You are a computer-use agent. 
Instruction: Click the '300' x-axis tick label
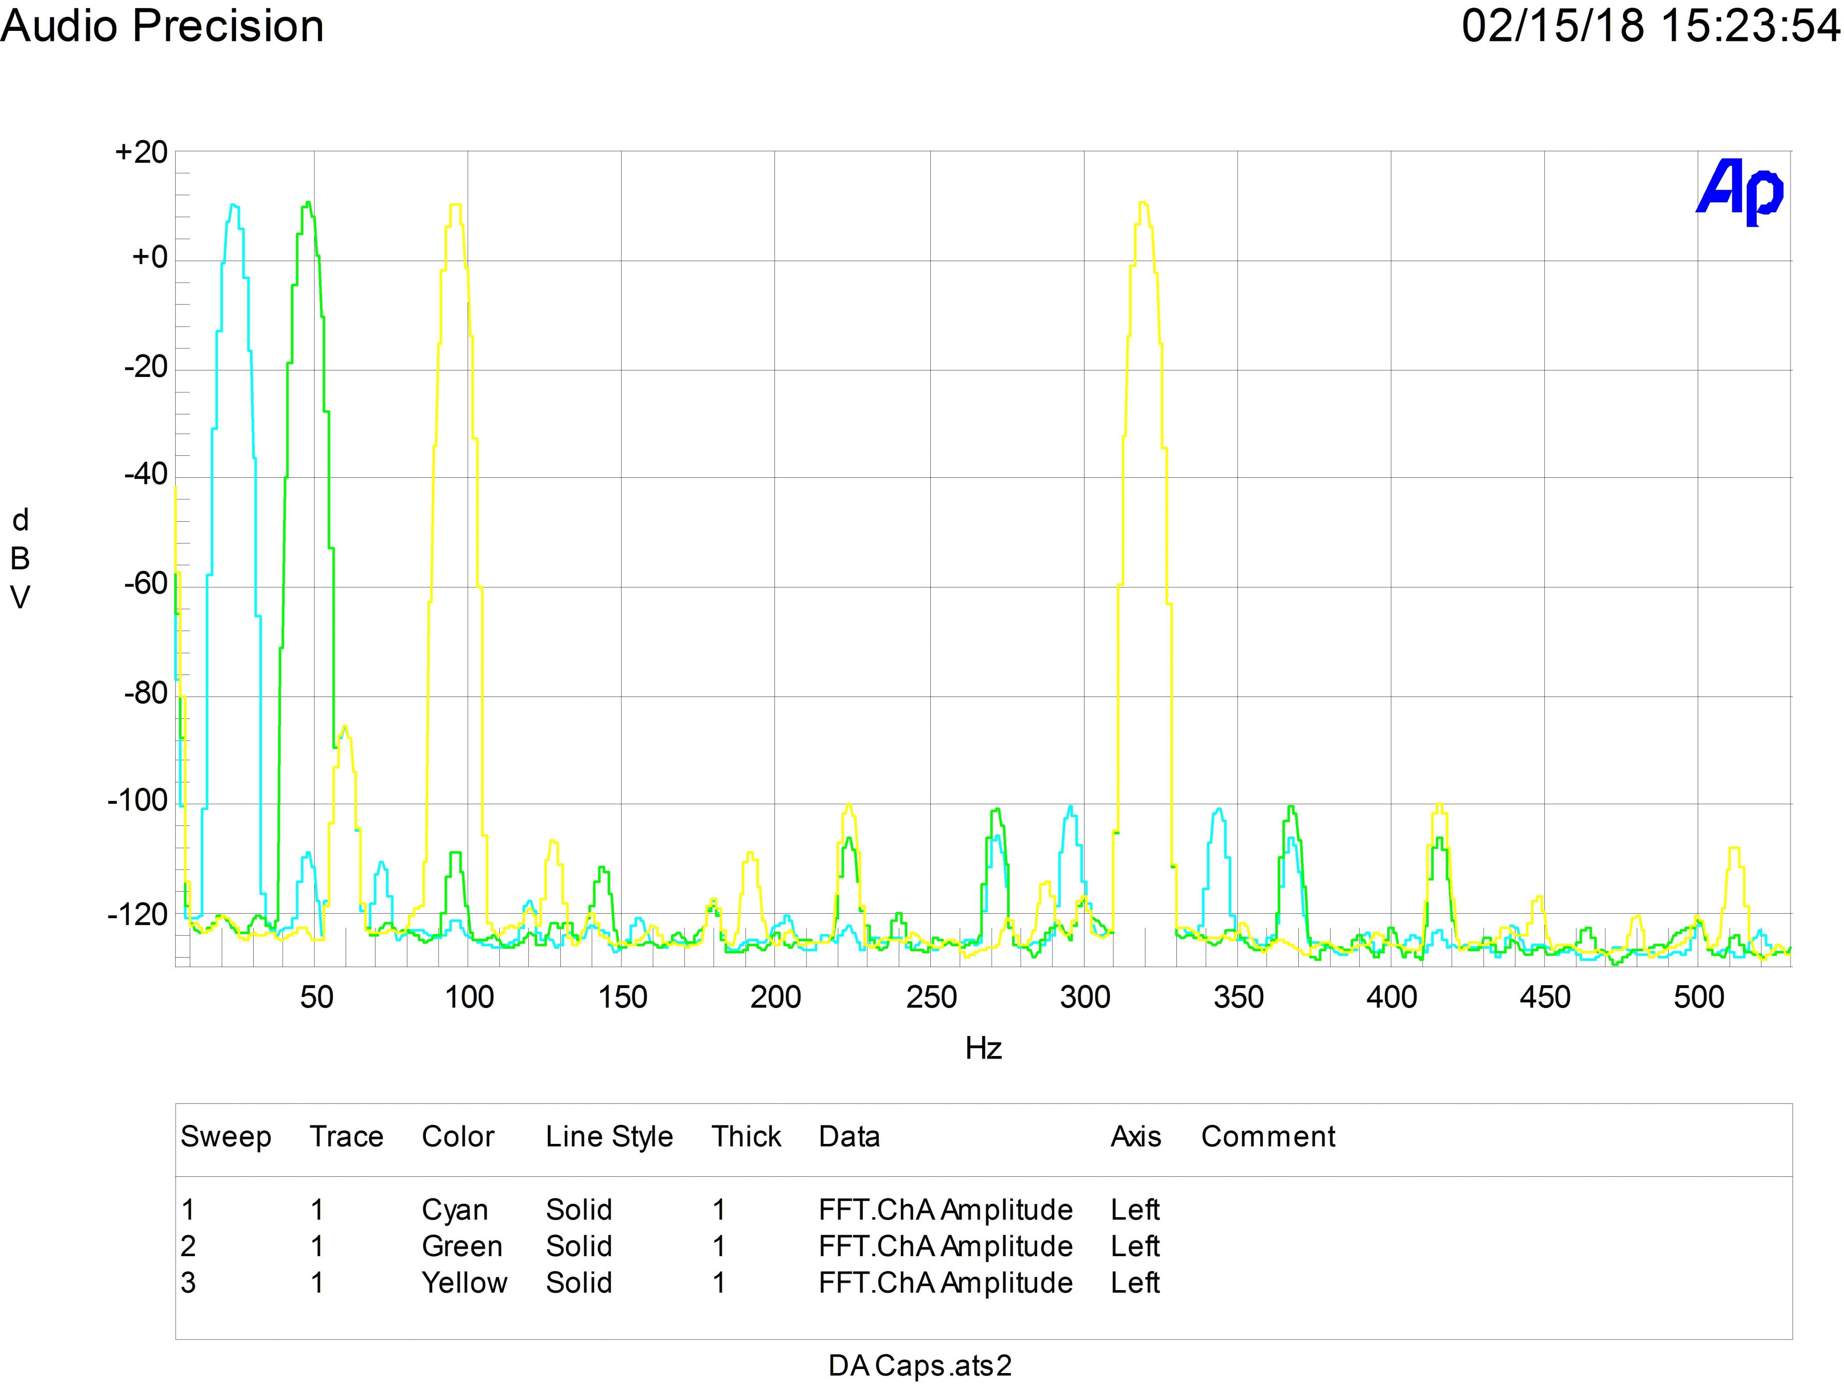[1085, 997]
